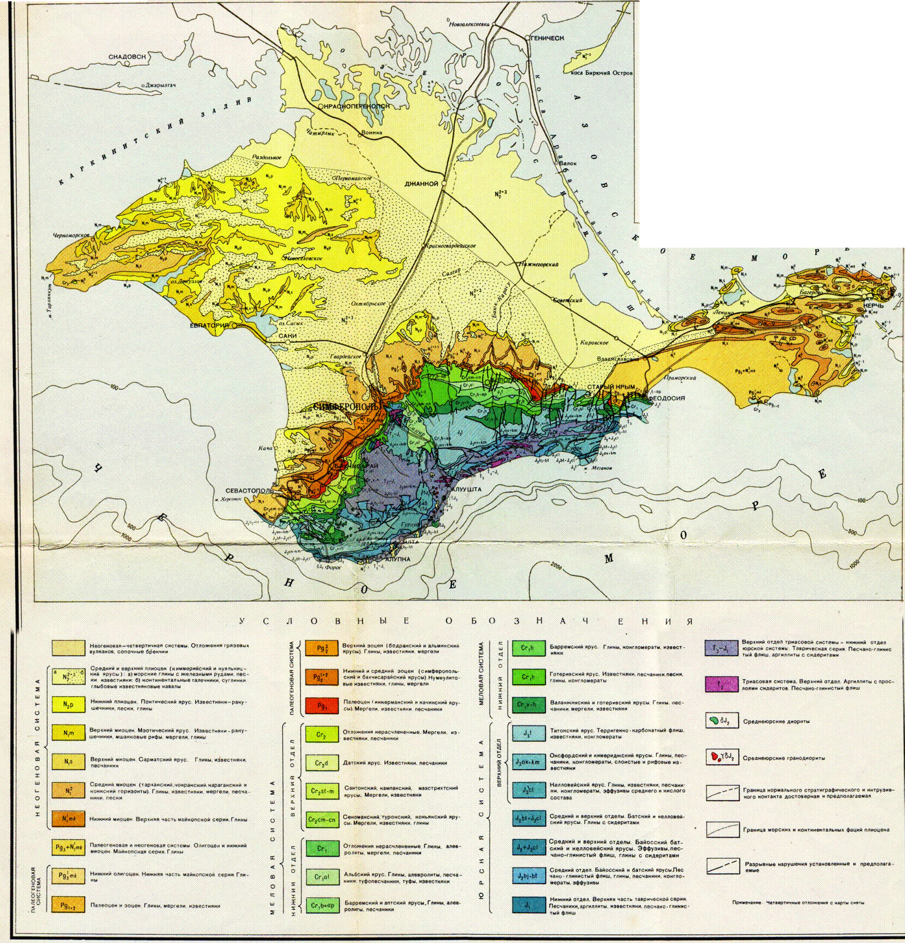Click the Черноморское settlement label
905x943 pixels.
click(x=71, y=235)
